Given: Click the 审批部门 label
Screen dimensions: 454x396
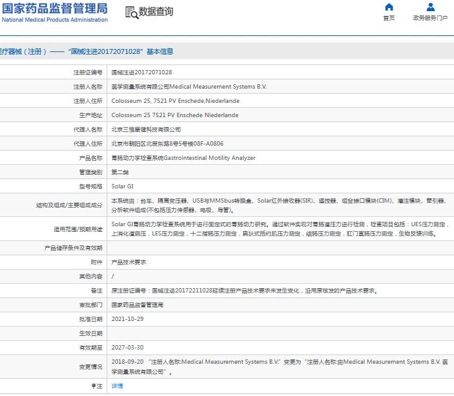Looking at the screenshot, I should pos(91,305).
